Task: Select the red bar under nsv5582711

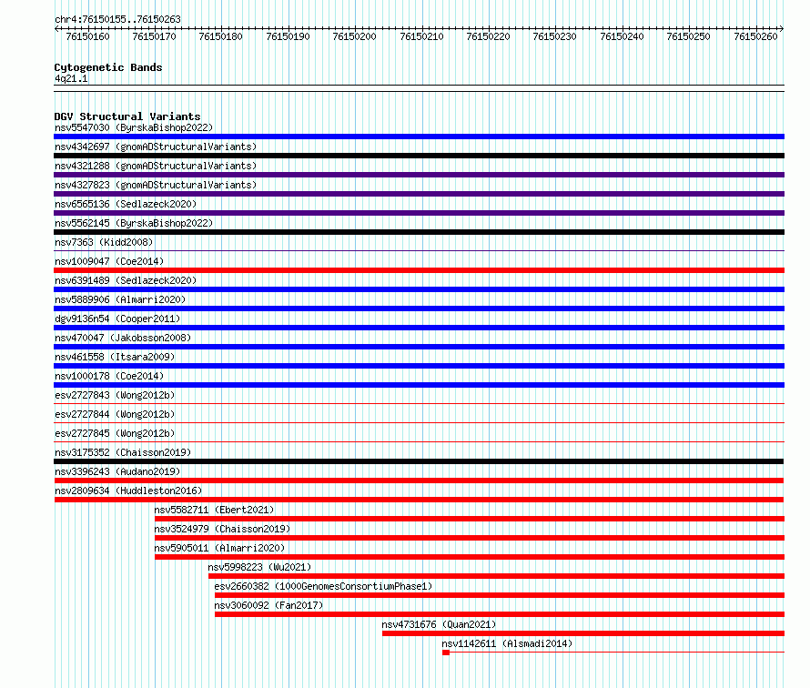Action: [470, 519]
